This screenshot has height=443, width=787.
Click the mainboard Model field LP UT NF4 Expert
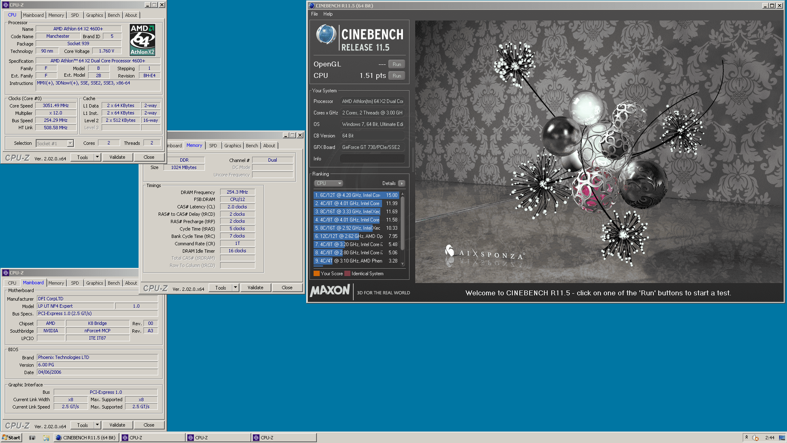(x=75, y=306)
